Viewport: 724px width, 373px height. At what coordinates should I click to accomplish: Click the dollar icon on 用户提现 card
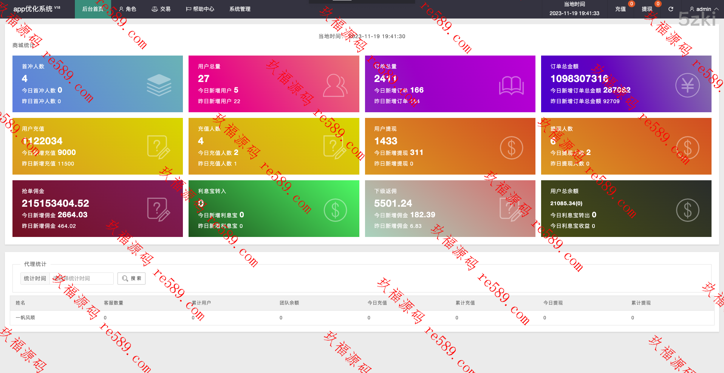[511, 148]
